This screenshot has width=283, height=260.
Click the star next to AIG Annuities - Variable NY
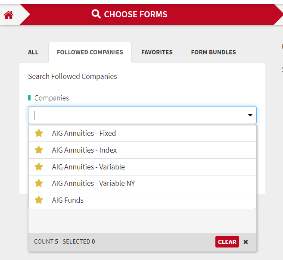tap(39, 183)
